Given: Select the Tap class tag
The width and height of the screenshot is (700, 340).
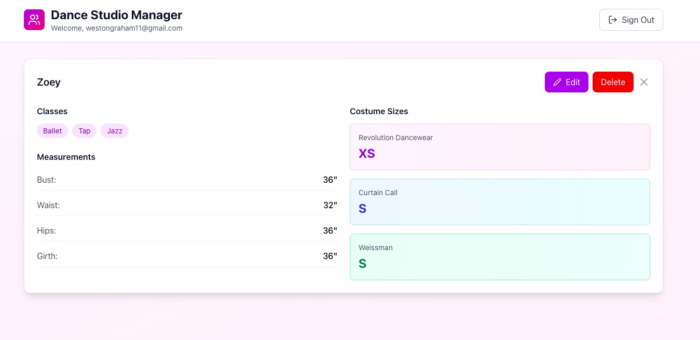Looking at the screenshot, I should pos(85,131).
